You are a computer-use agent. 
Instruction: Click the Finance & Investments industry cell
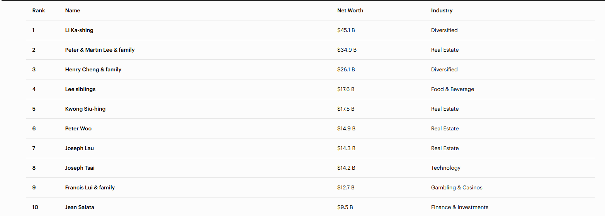click(460, 207)
